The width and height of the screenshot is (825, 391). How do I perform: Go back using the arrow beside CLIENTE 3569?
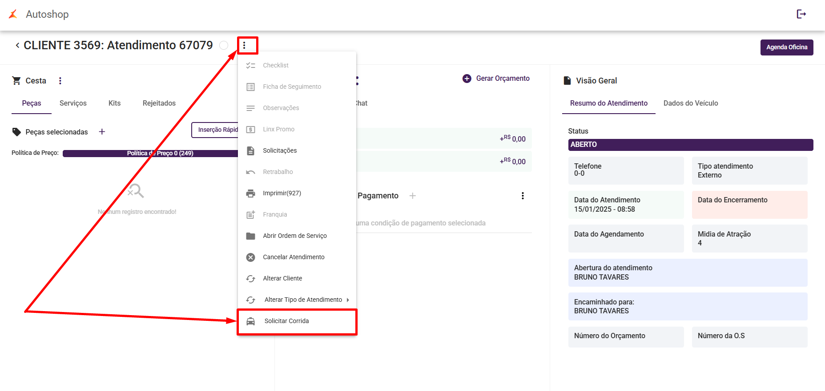[17, 45]
